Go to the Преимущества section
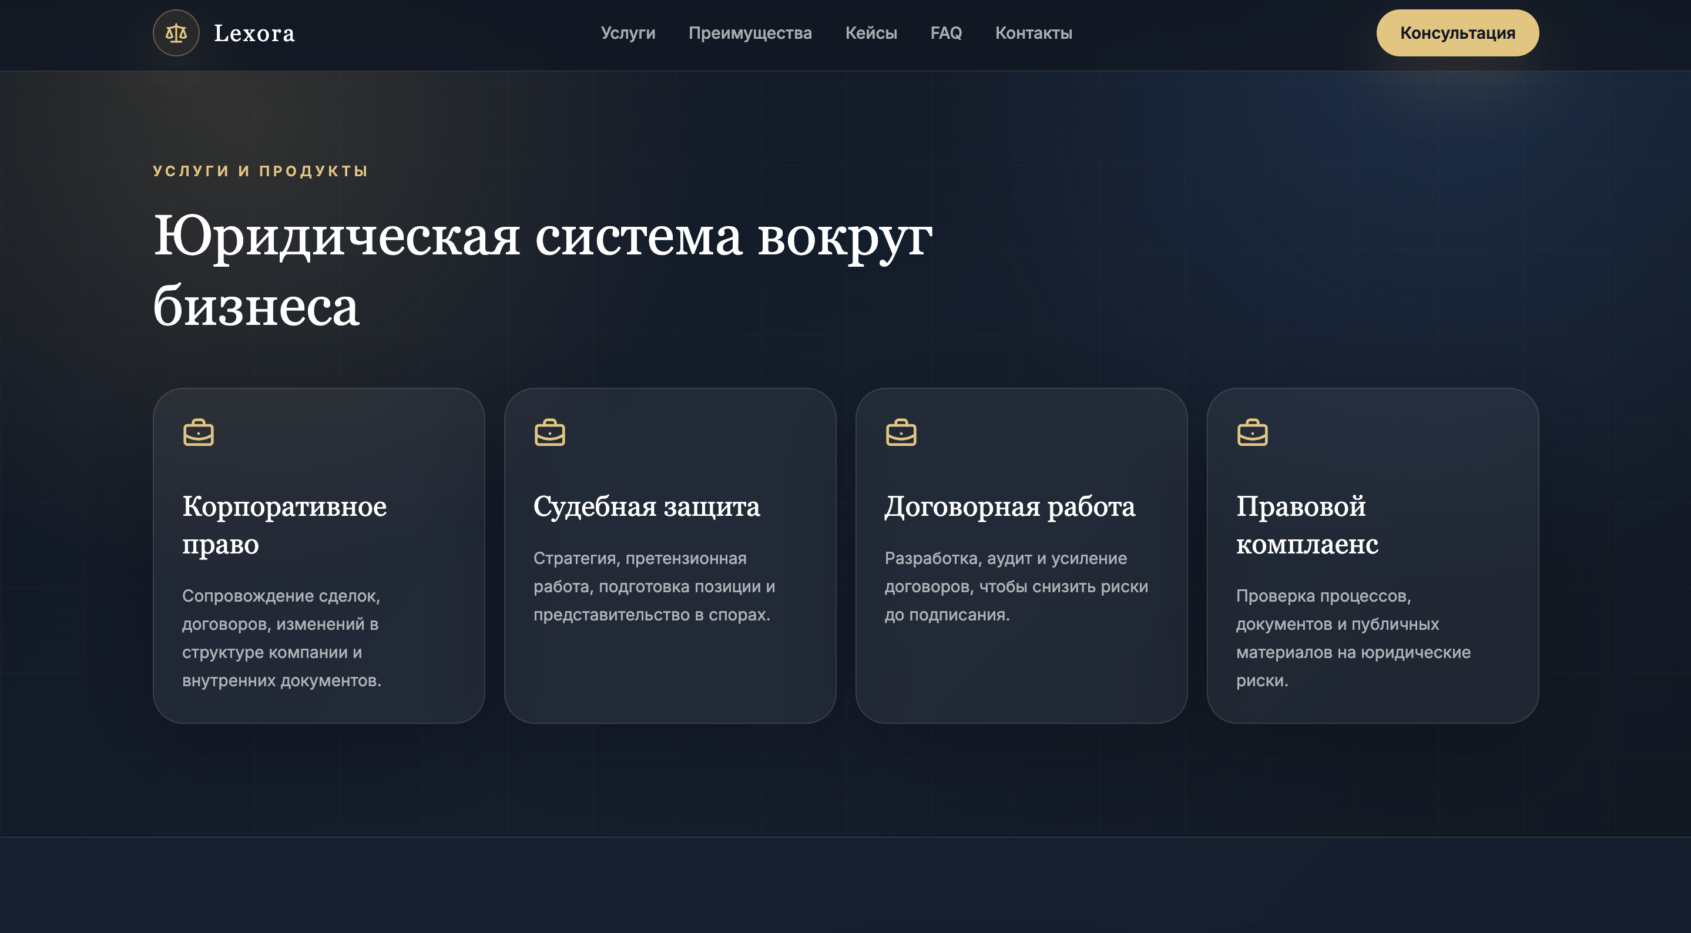The height and width of the screenshot is (933, 1691). tap(750, 33)
